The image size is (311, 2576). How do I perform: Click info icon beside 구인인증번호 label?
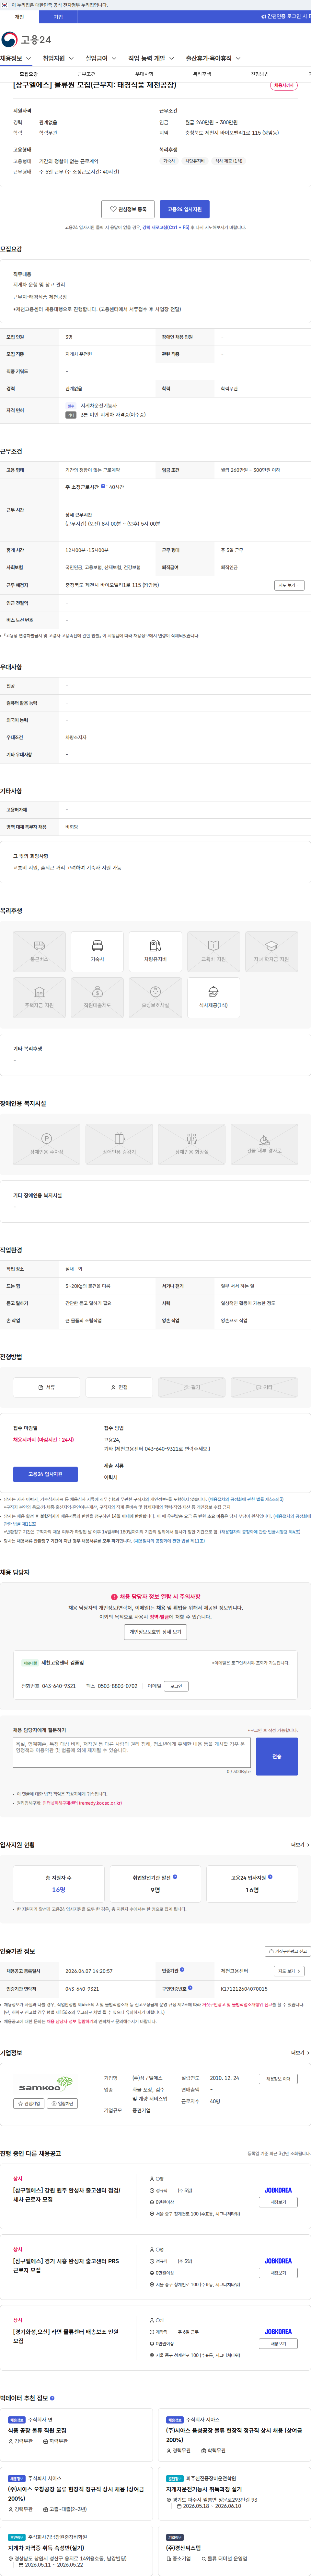tap(190, 1988)
